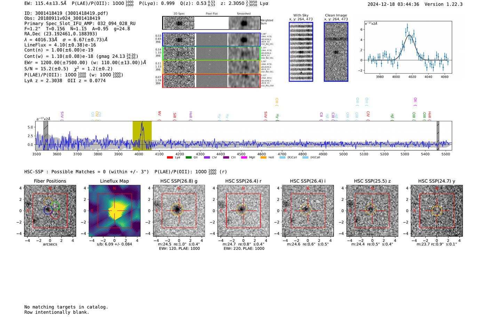Click the s/b: 6.09 +/- 0.084 caption
This screenshot has width=487, height=331.
point(114,244)
